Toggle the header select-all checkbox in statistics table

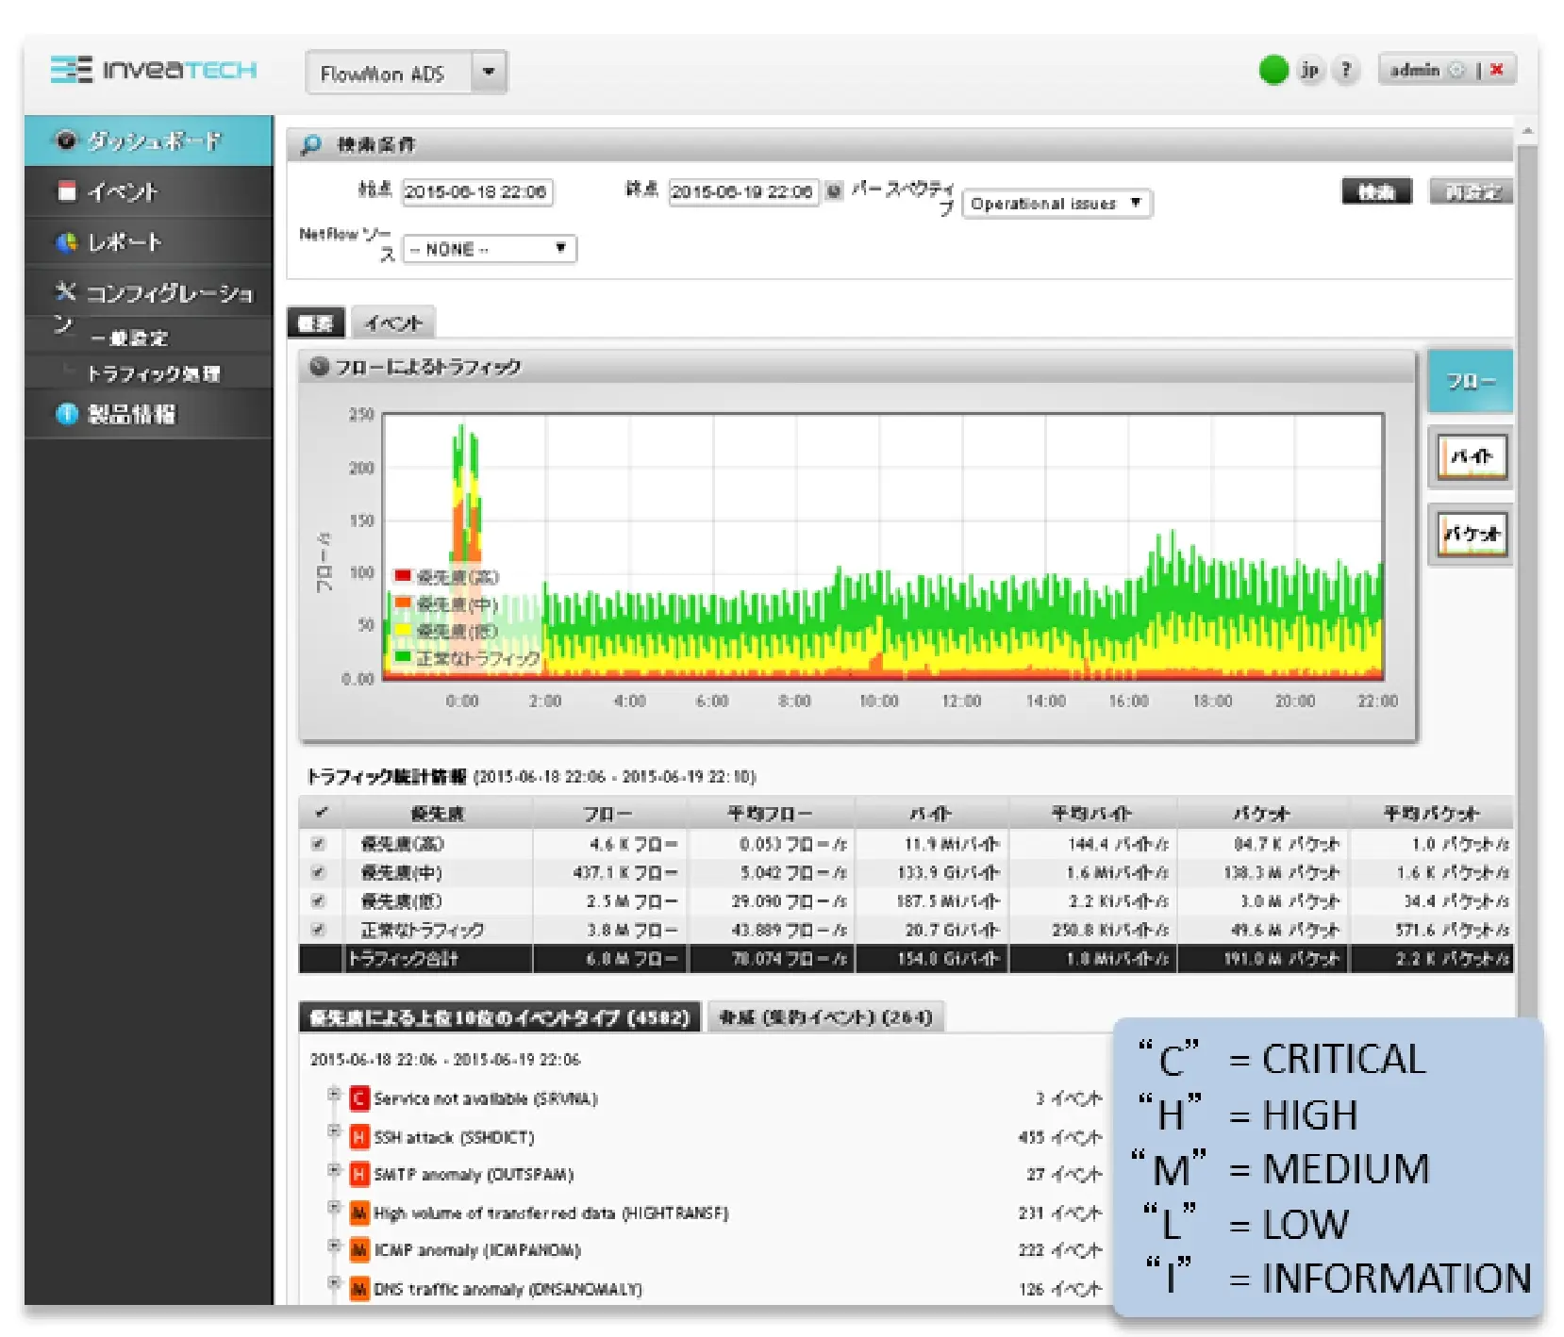click(x=321, y=812)
